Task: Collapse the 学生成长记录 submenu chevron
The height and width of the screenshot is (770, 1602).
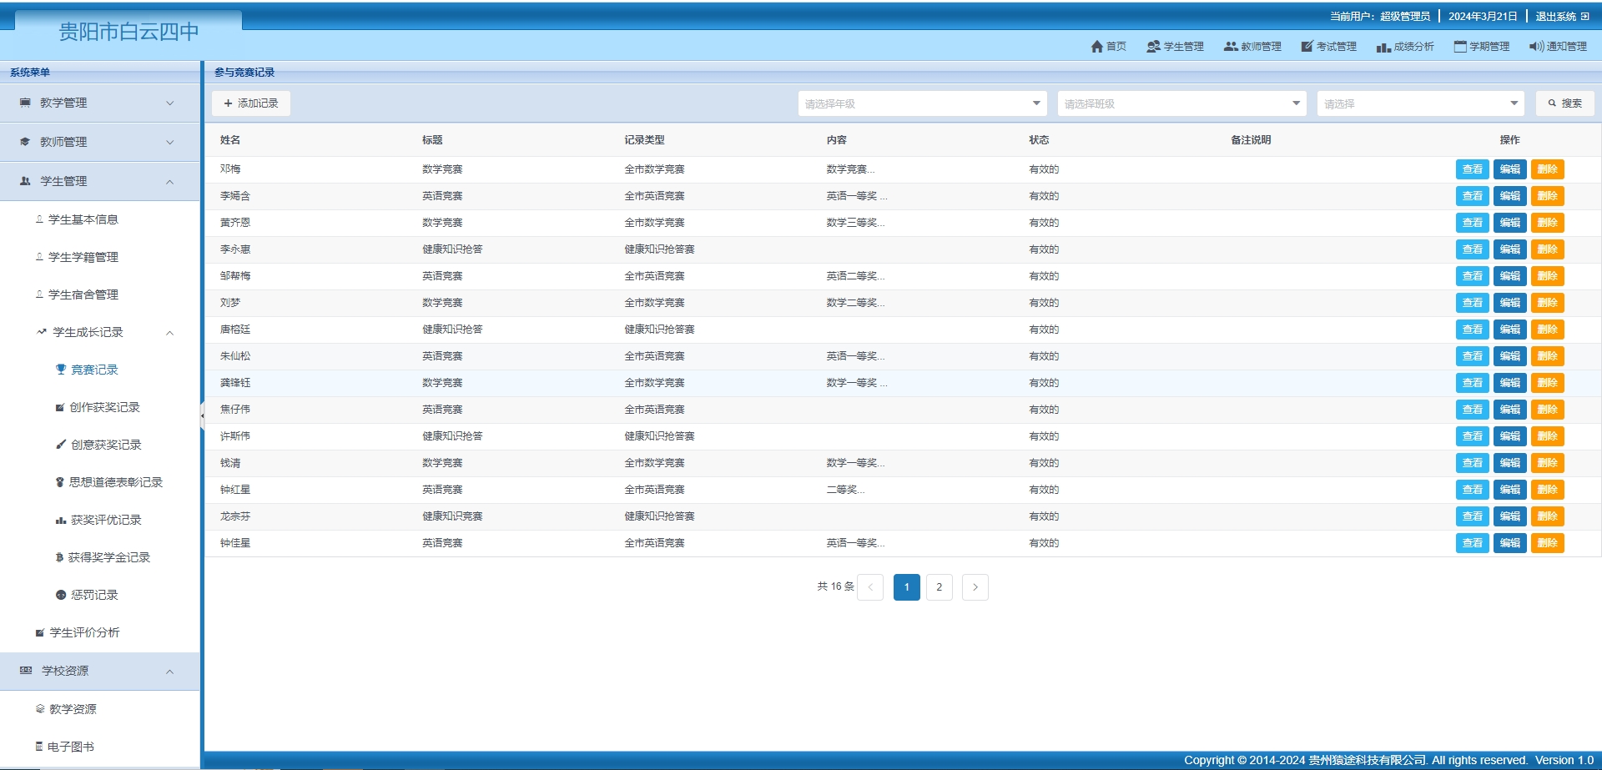Action: pyautogui.click(x=170, y=333)
